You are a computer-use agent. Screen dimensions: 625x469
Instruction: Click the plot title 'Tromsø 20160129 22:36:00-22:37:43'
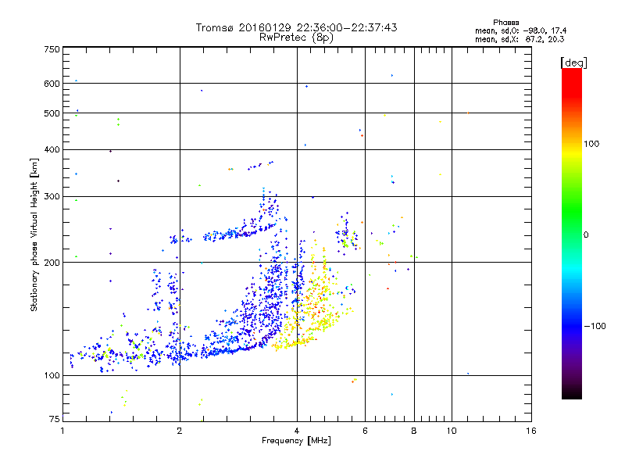point(296,27)
